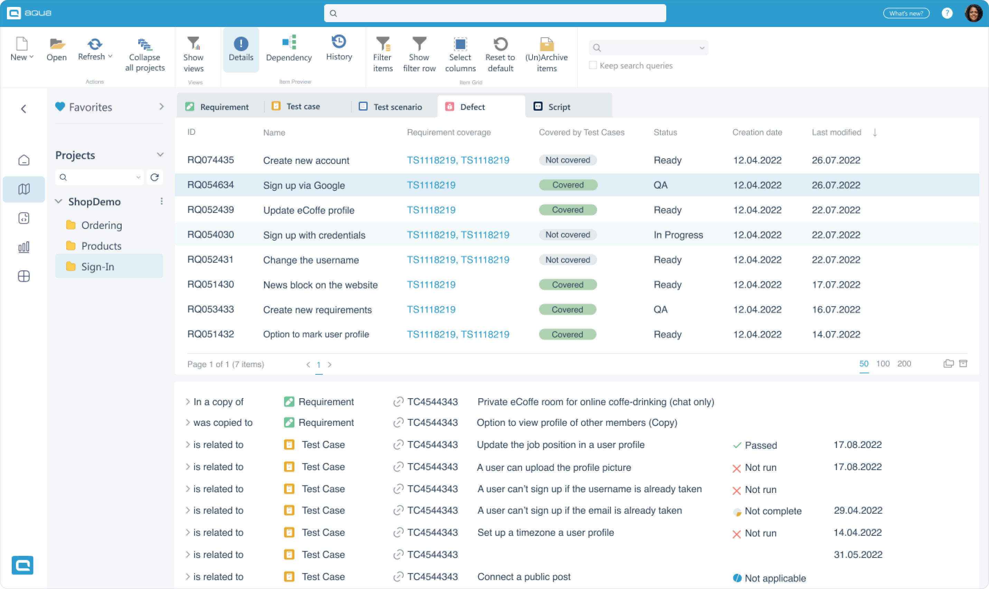Image resolution: width=989 pixels, height=589 pixels.
Task: Collapse the ShopDemo project tree
Action: 58,202
